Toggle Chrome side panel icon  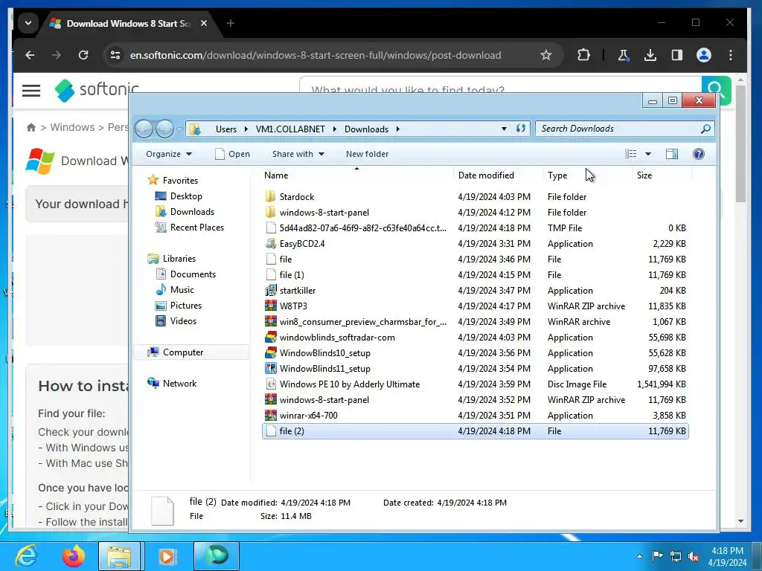coord(676,55)
